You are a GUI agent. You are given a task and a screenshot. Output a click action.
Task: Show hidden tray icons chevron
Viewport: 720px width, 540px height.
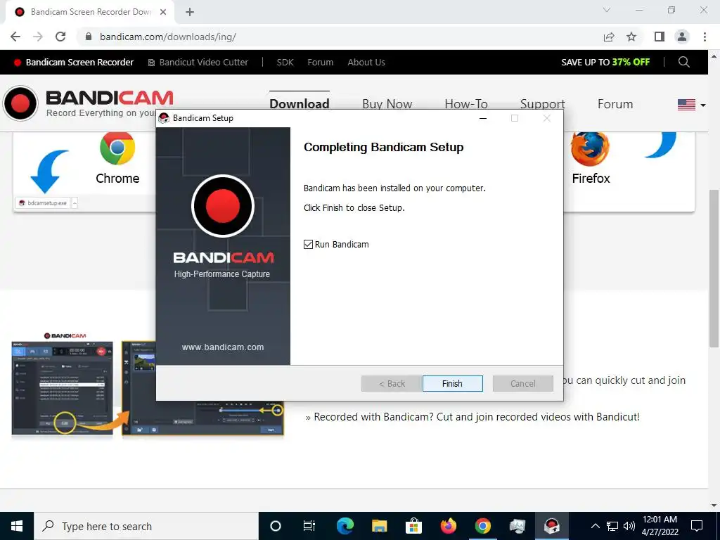coord(595,526)
